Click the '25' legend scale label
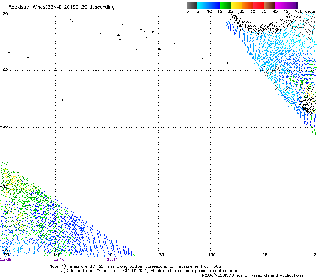Image resolution: width=317 pixels, height=278 pixels. point(242,12)
